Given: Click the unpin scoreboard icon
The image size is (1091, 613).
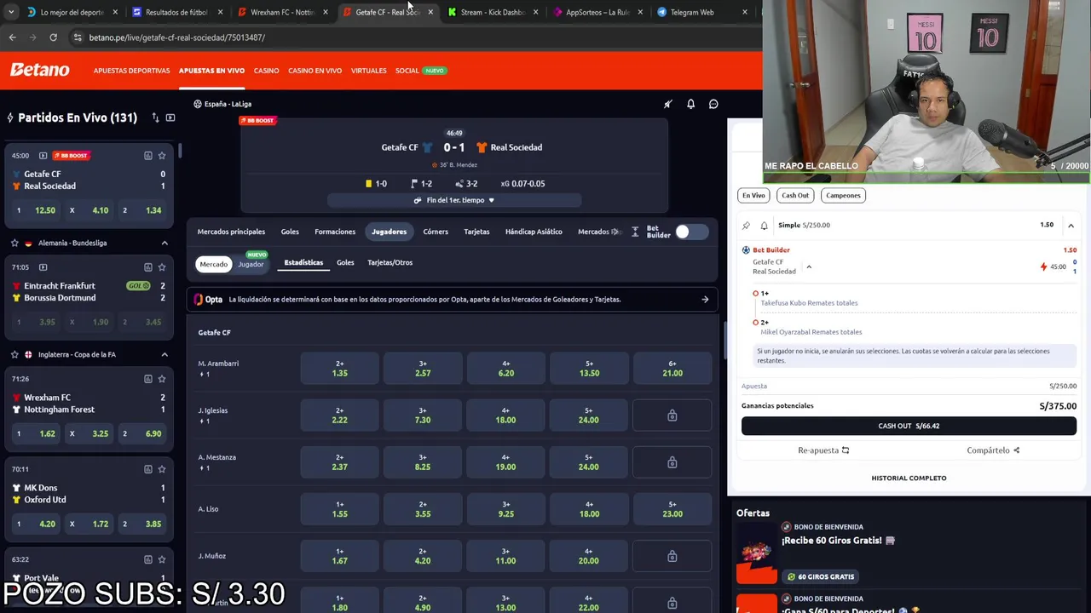Looking at the screenshot, I should click(x=667, y=104).
